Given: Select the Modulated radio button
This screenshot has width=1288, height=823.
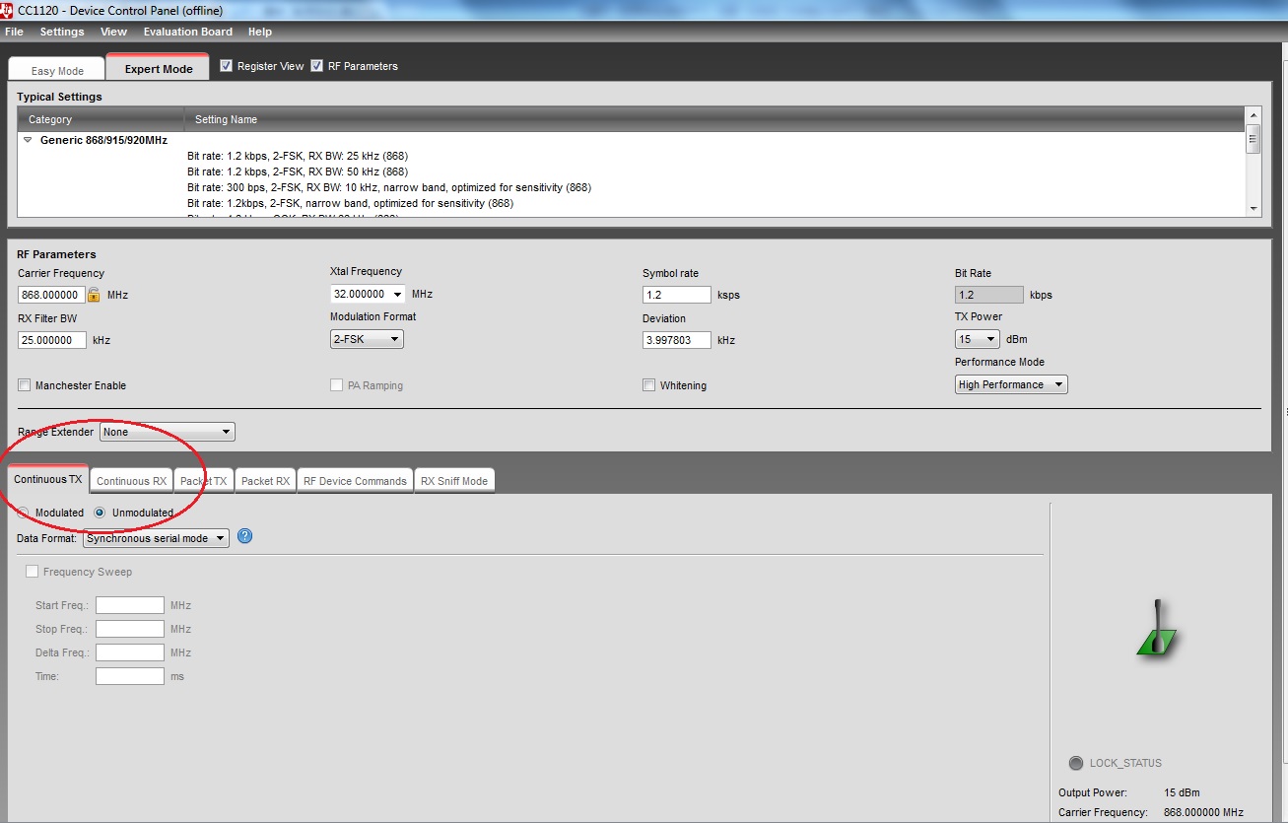Looking at the screenshot, I should coord(24,513).
